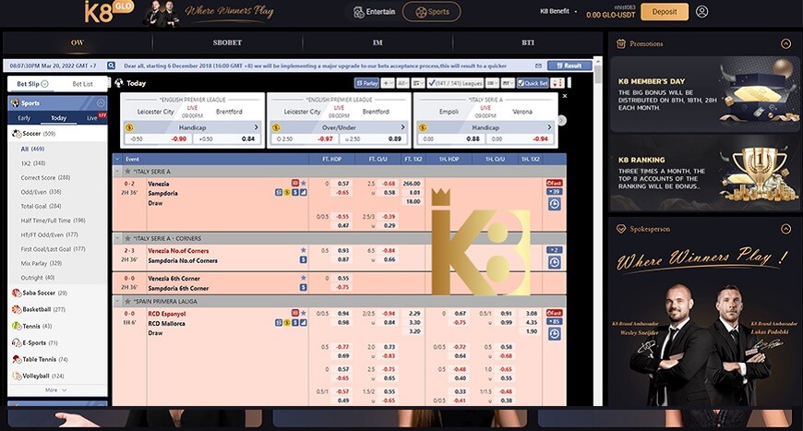Click the Result button
The height and width of the screenshot is (431, 803).
[569, 66]
